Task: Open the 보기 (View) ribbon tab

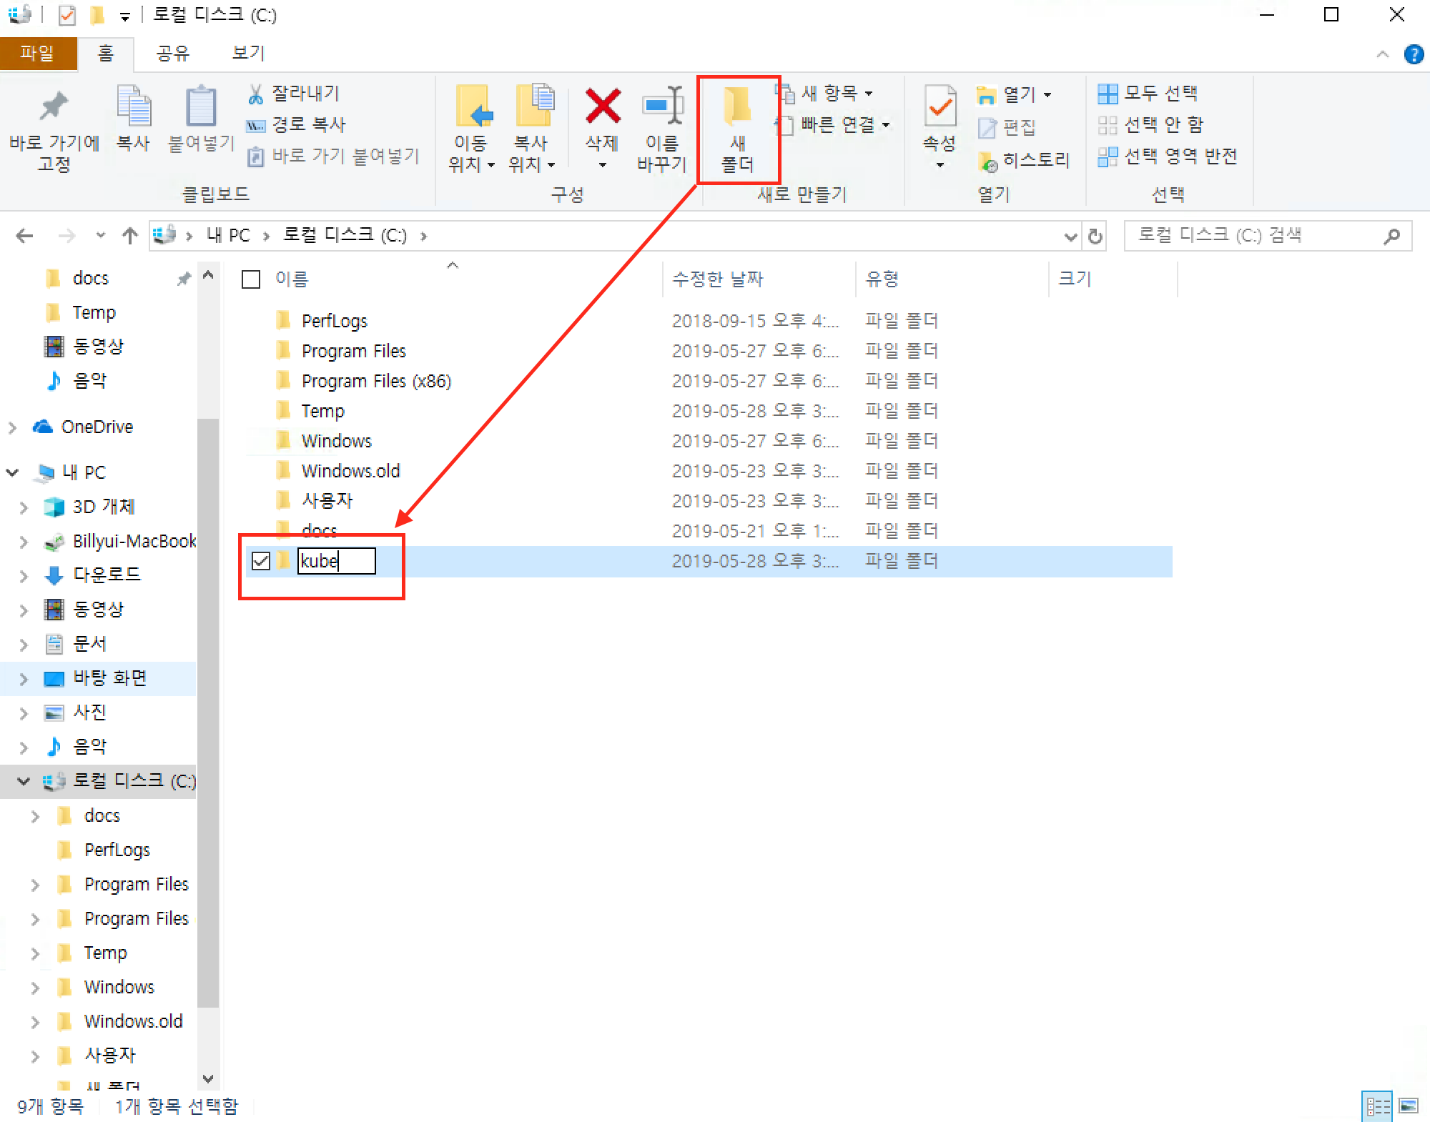Action: point(248,54)
